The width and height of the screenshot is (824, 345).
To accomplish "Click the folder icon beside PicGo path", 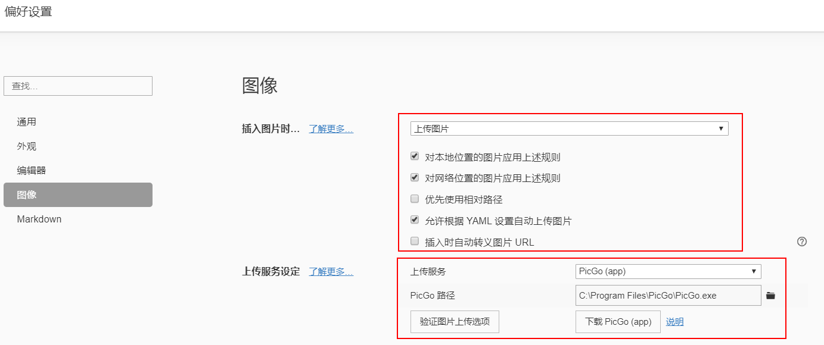I will [x=770, y=296].
